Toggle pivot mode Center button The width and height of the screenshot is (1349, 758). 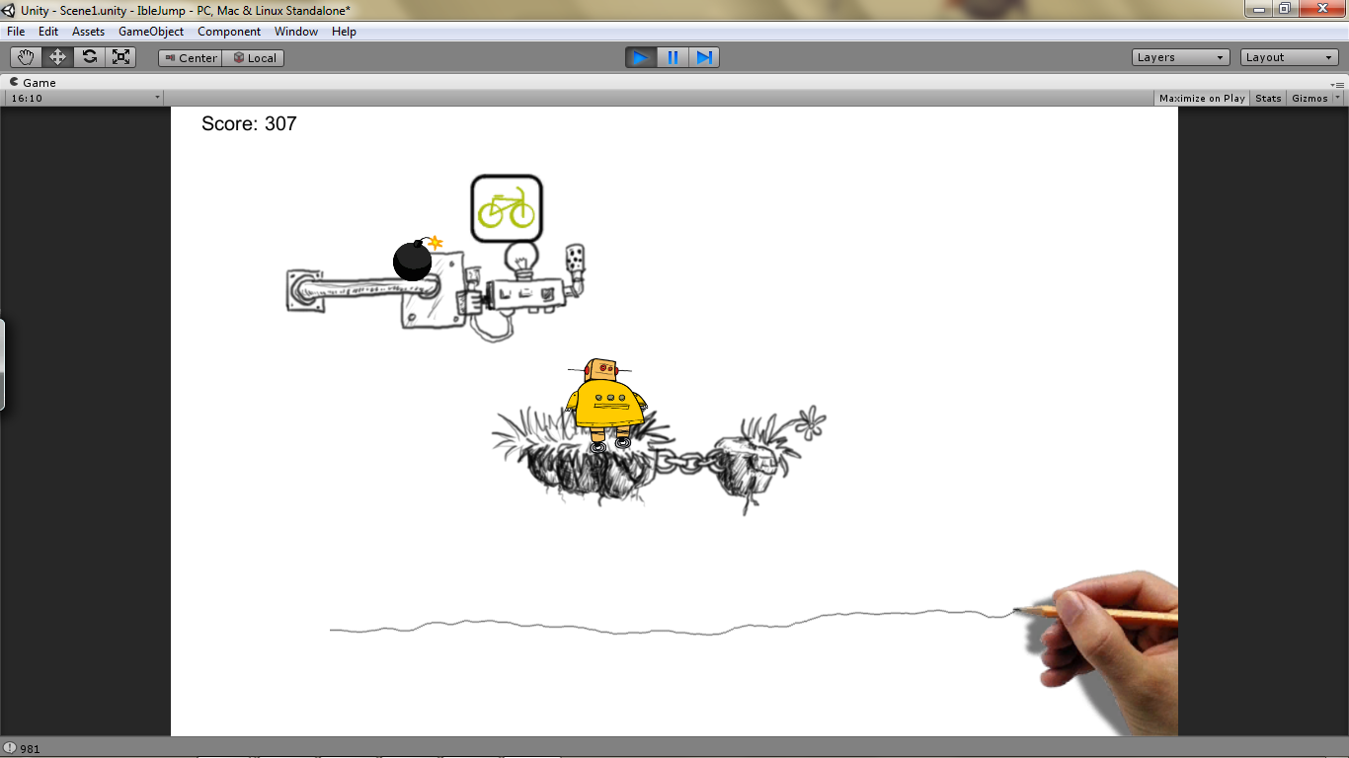(x=191, y=58)
